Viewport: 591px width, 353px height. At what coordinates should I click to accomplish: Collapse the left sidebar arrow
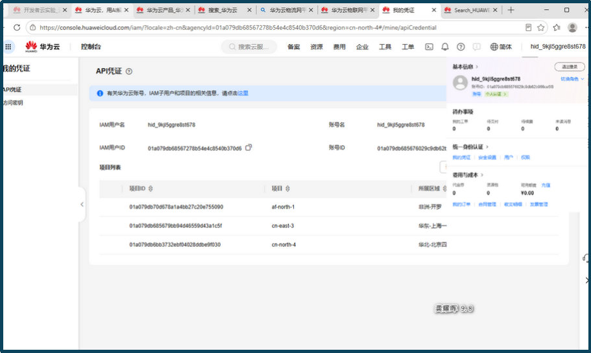click(82, 204)
